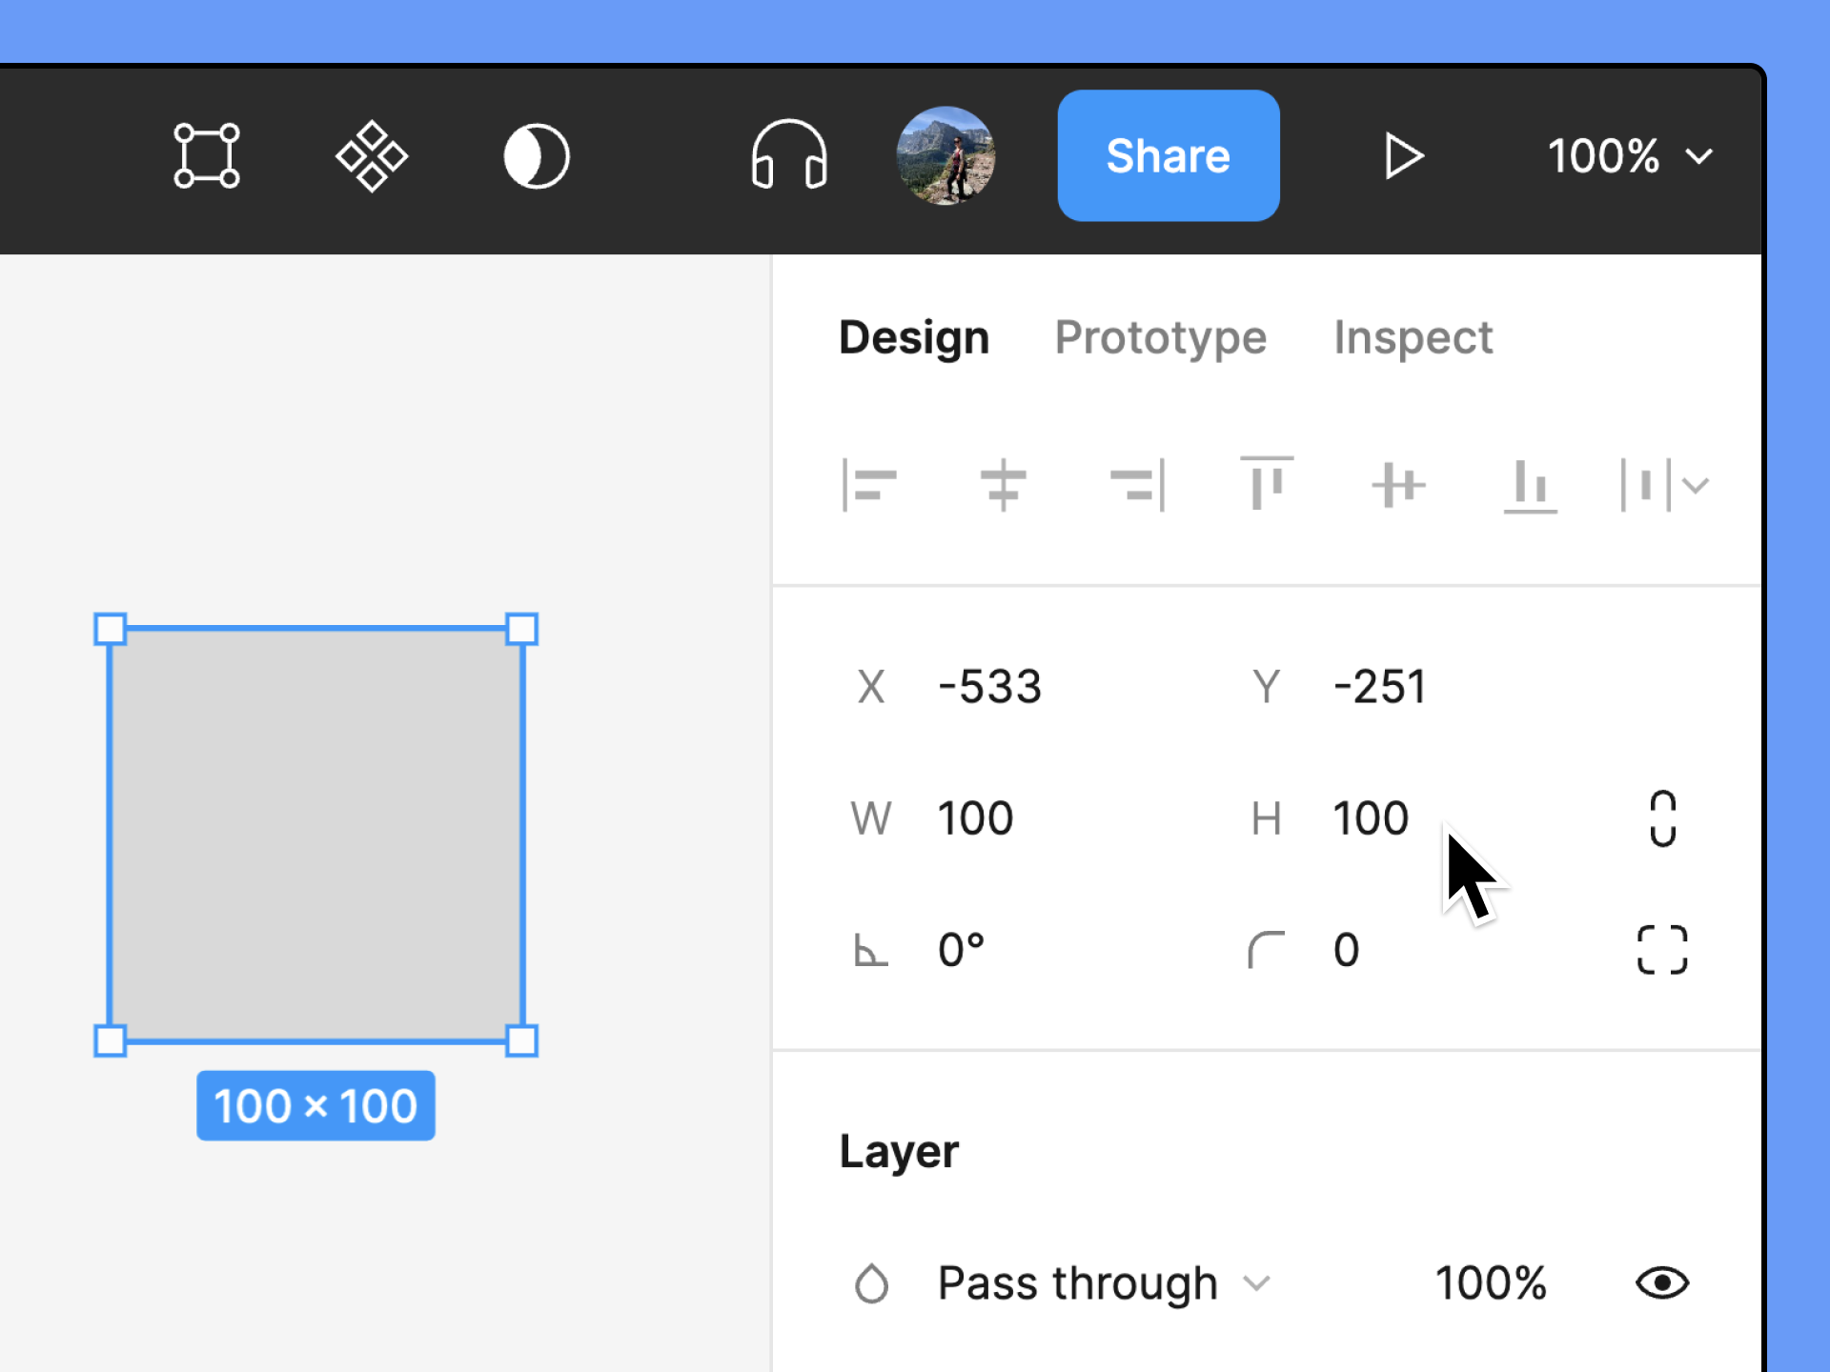
Task: Toggle the clip content dashed border icon
Action: [x=1663, y=951]
